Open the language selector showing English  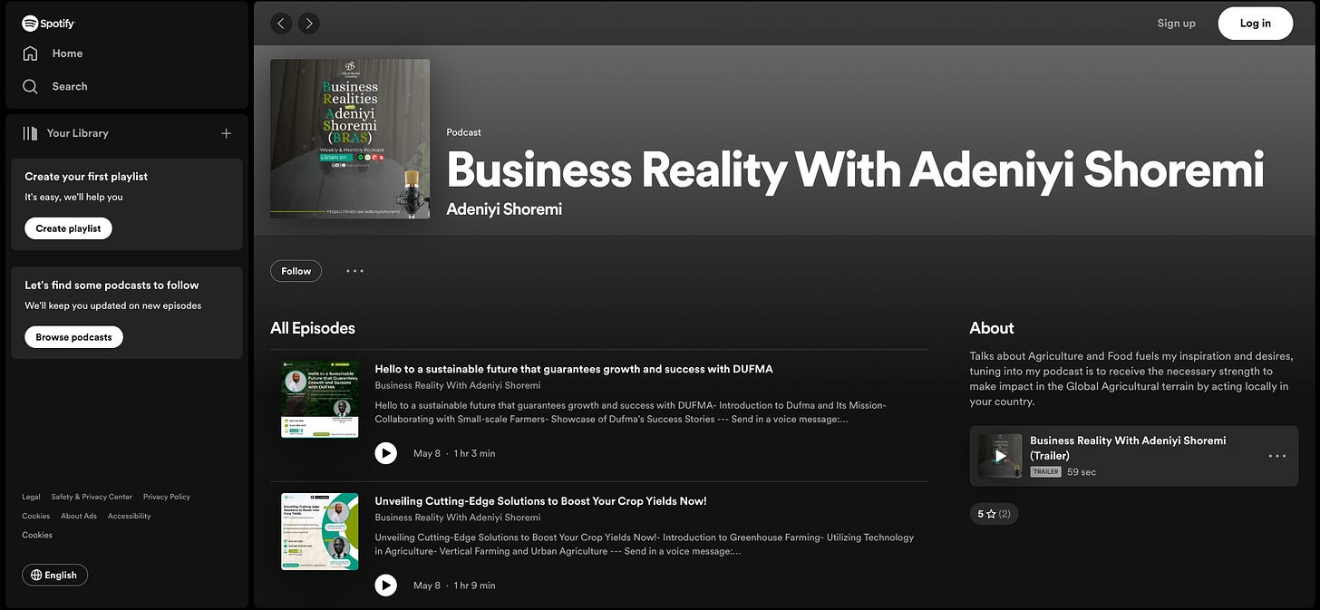(54, 575)
